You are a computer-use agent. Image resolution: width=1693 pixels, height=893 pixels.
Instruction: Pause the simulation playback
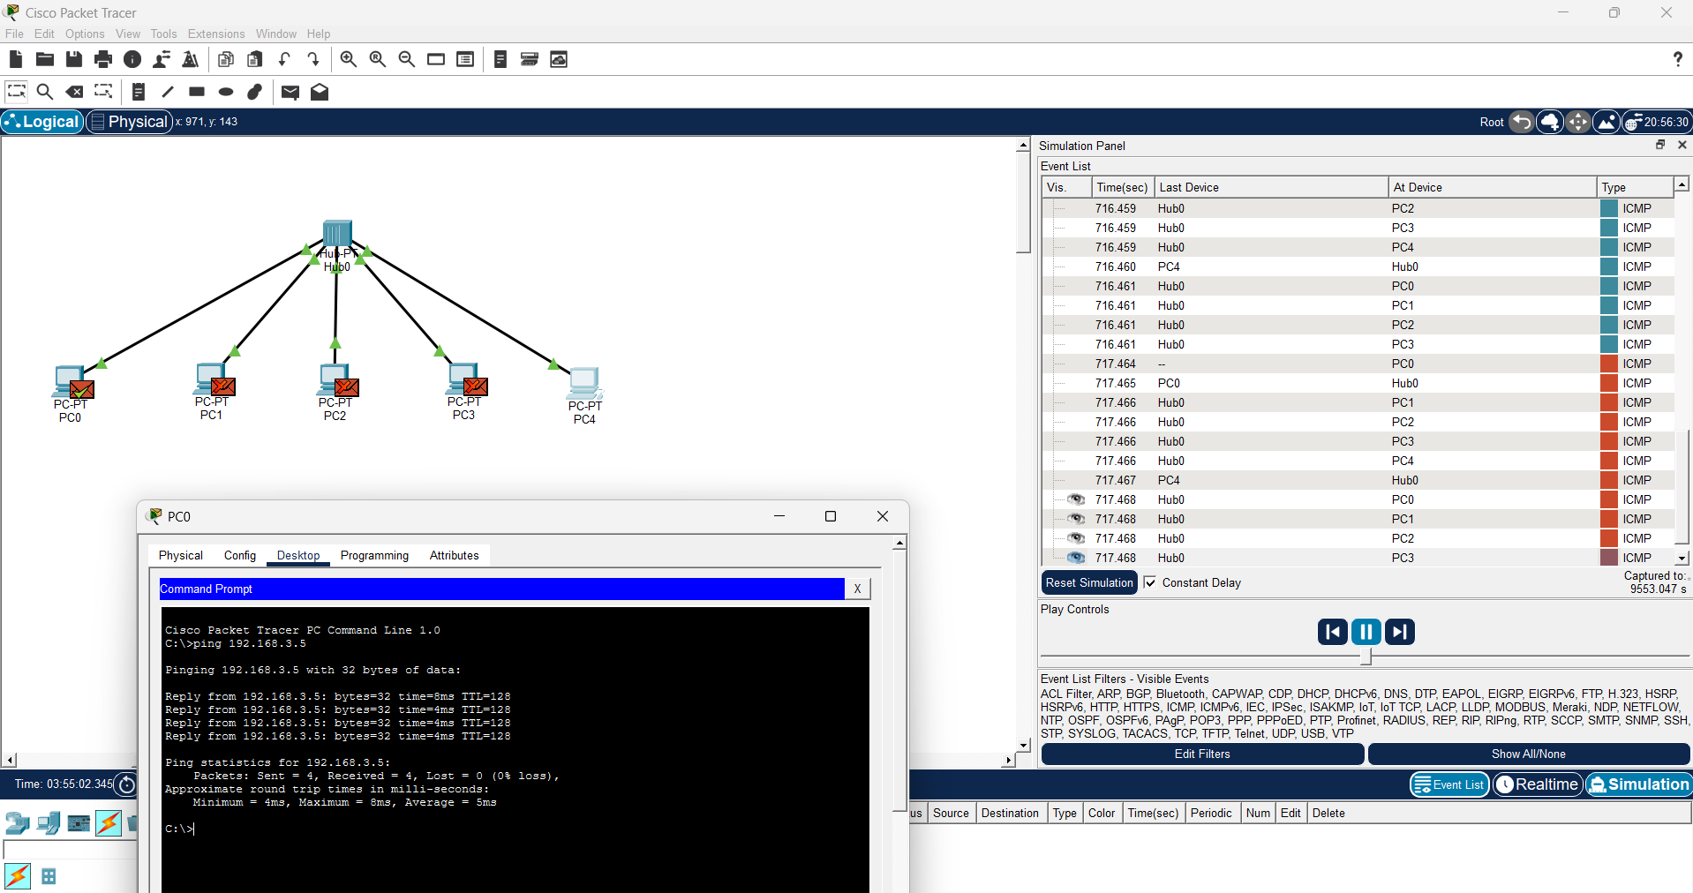pyautogui.click(x=1366, y=632)
